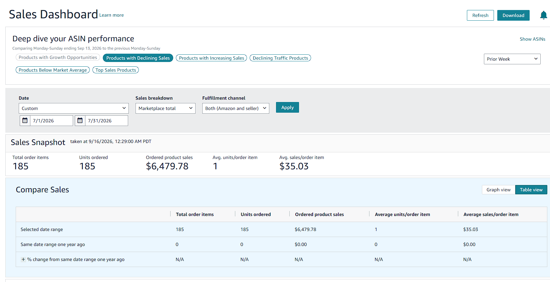Select the 'Same date range one year ago' row label
This screenshot has width=550, height=282.
[x=53, y=244]
